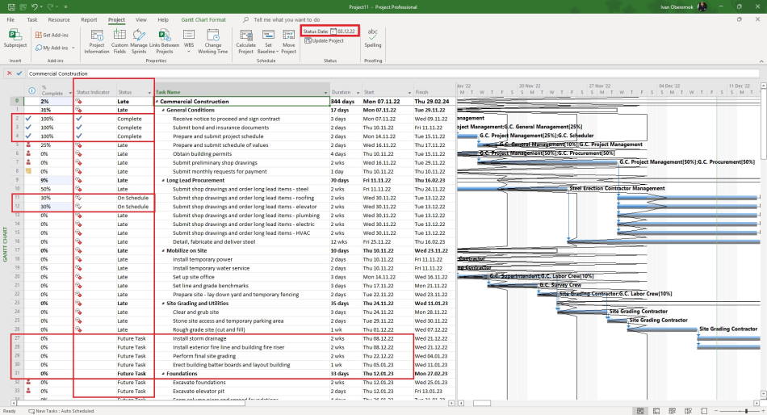The width and height of the screenshot is (767, 415).
Task: Open Project Information dialog
Action: pyautogui.click(x=96, y=42)
